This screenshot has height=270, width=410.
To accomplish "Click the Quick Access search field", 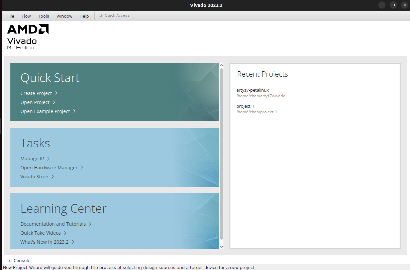I will 122,16.
